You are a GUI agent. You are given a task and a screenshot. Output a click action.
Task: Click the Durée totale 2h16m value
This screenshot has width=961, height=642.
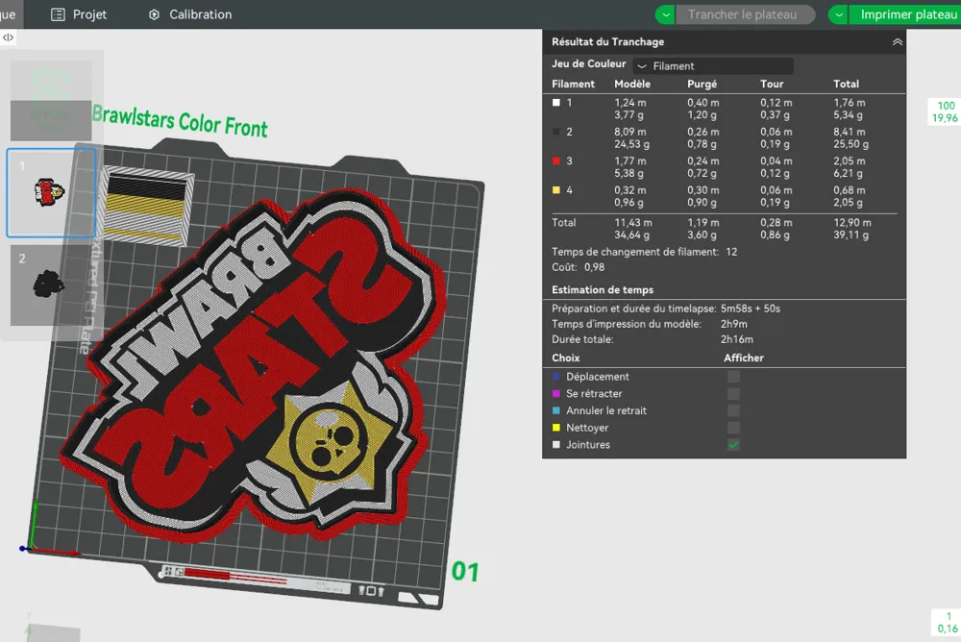point(737,339)
